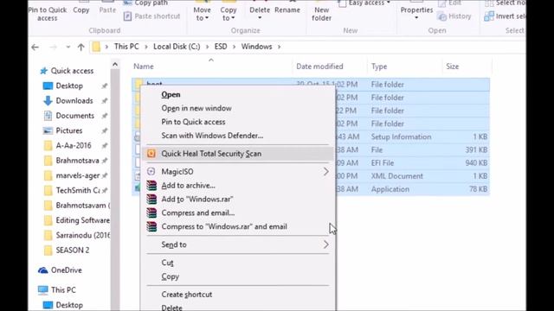Open Documents in navigation pane

(75, 116)
